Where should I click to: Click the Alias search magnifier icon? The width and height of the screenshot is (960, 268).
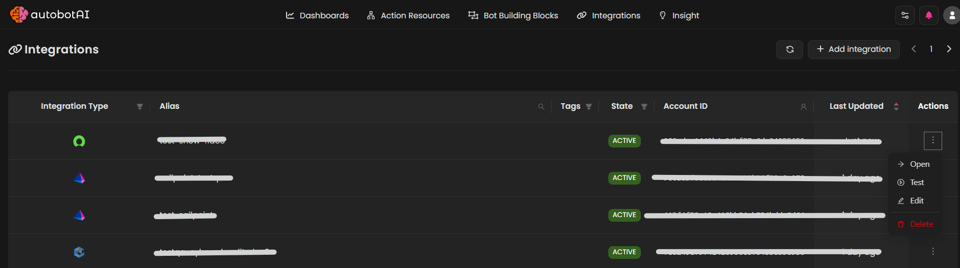pos(541,107)
